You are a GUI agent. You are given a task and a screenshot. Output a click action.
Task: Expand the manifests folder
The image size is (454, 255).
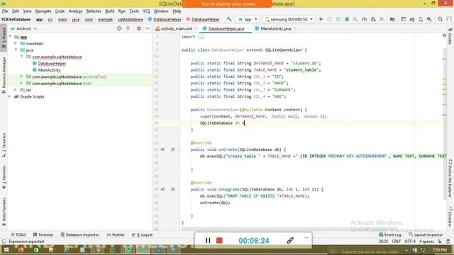(16, 43)
